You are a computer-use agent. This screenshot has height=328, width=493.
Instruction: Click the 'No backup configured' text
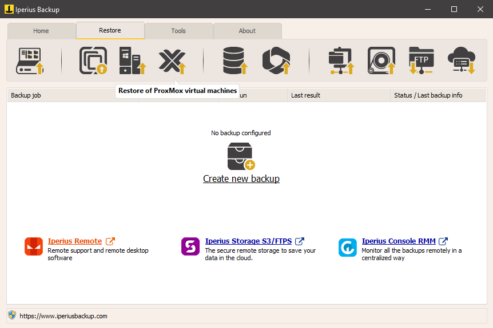coord(241,133)
